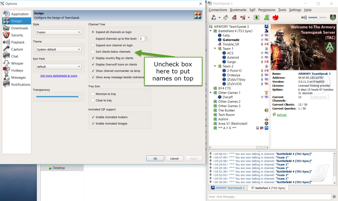338x201 pixels.
Task: Open the Connections menu
Action: [x=218, y=10]
